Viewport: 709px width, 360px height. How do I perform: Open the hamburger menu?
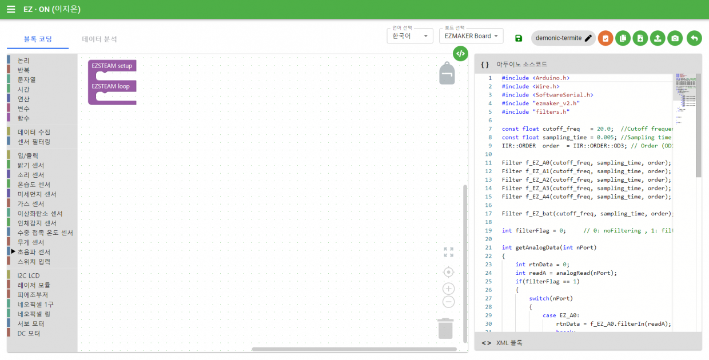click(x=11, y=10)
